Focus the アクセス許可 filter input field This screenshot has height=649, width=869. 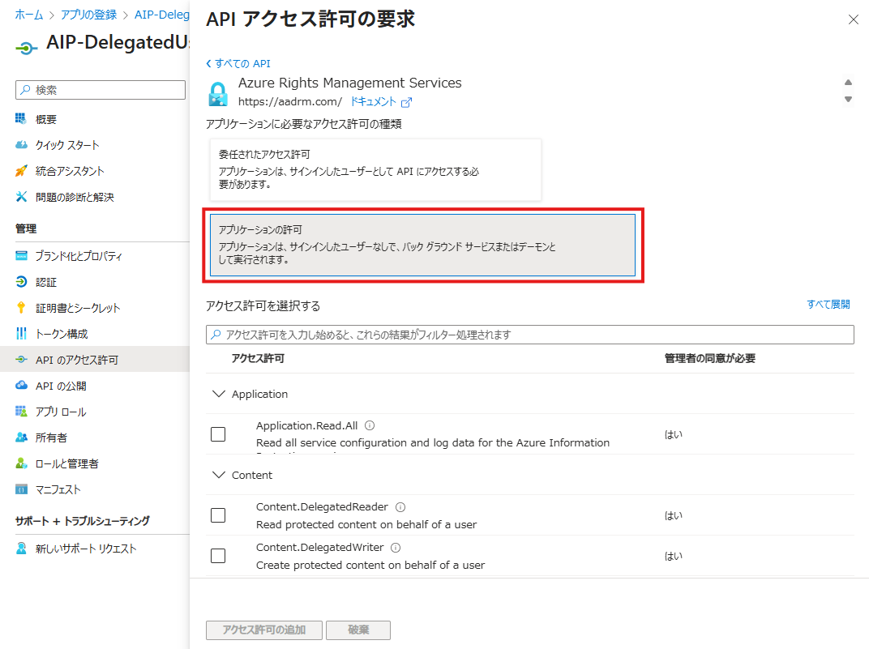[530, 335]
